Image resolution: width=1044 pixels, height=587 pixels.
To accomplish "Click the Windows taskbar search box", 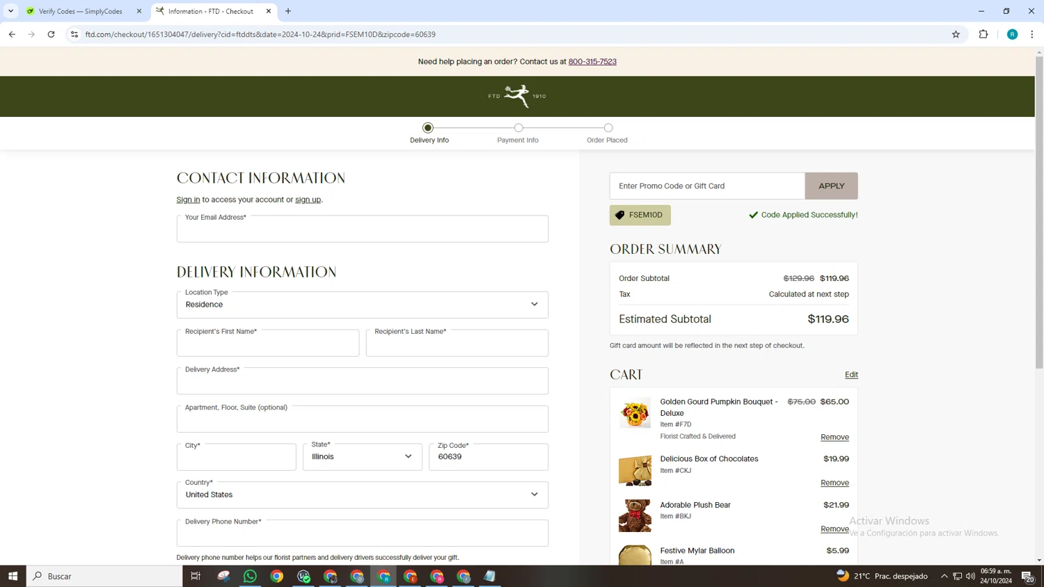I will click(x=104, y=576).
